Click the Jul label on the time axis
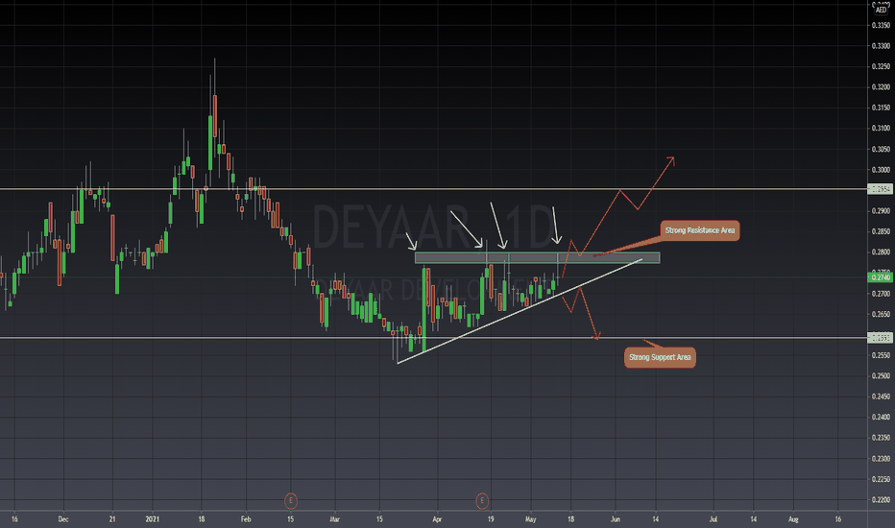This screenshot has width=895, height=528. point(714,519)
